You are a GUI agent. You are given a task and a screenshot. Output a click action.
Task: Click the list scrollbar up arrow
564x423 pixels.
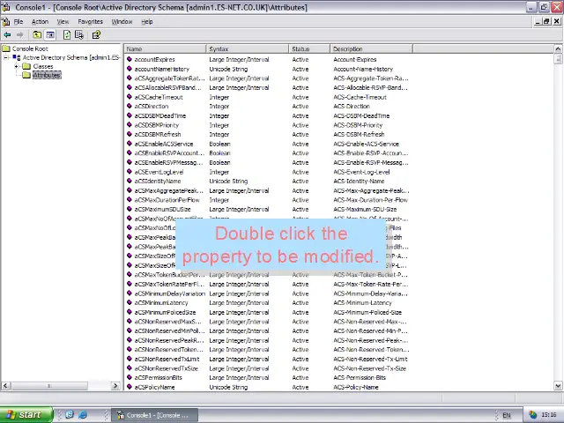pyautogui.click(x=558, y=49)
